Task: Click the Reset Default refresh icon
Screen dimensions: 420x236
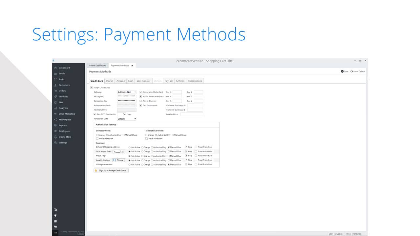Action: pos(352,71)
